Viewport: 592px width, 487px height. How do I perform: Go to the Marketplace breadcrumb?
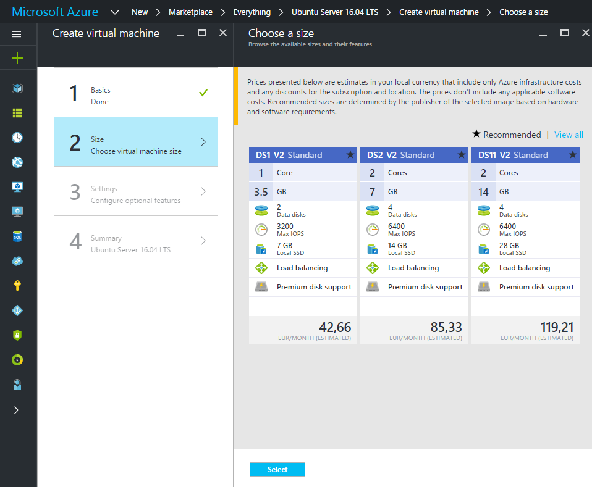click(191, 12)
